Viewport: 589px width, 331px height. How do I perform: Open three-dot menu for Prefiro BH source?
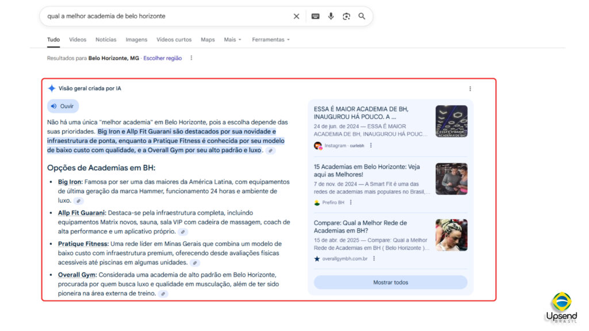point(351,202)
